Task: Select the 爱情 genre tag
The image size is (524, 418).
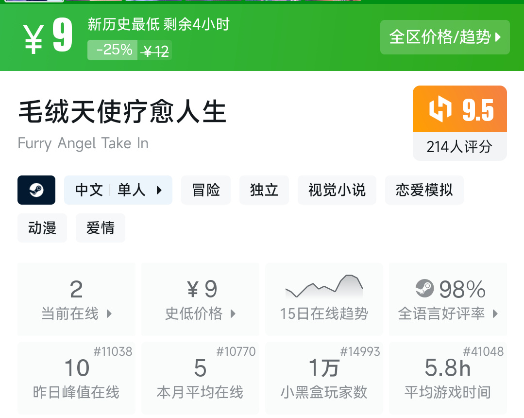Action: tap(100, 228)
